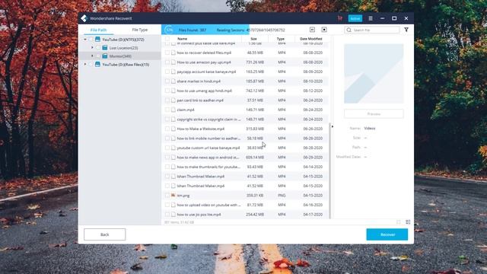Click the preview thumbnail placeholder
This screenshot has height=274, width=487.
[374, 74]
